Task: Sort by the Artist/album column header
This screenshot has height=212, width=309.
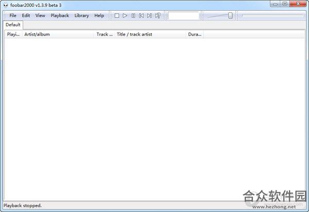Action: 58,34
